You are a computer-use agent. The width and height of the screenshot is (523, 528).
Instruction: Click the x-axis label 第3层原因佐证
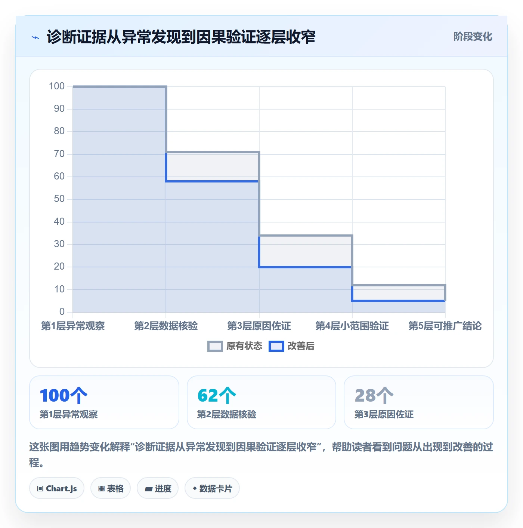(x=259, y=326)
